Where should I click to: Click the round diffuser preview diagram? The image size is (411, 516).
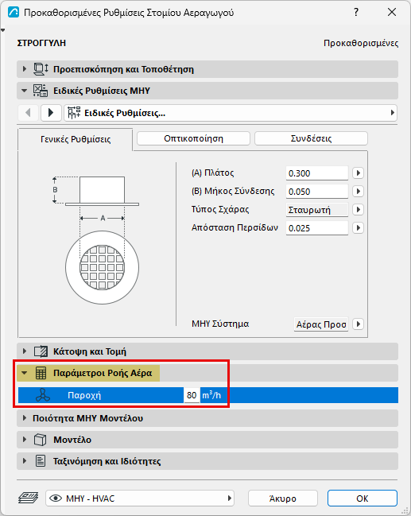click(102, 267)
